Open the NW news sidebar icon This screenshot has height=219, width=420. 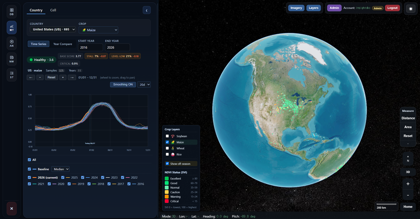click(12, 59)
